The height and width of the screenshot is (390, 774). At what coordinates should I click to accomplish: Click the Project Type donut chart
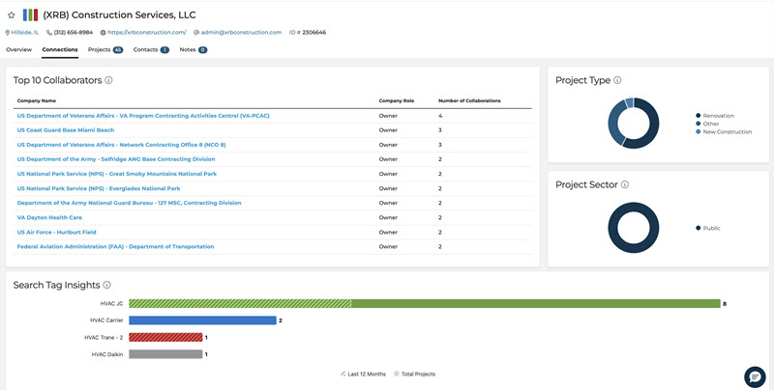(634, 124)
